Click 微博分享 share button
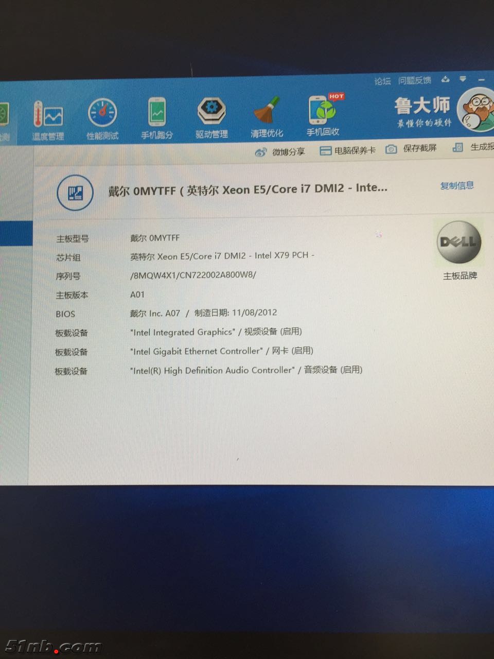494x659 pixels. [280, 152]
